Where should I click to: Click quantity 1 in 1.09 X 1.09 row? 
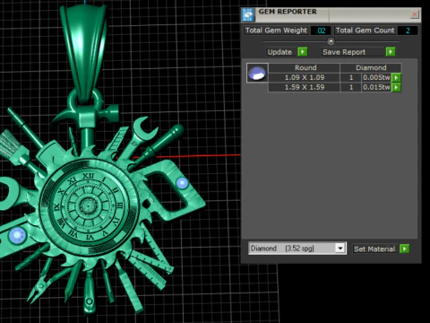coord(351,77)
